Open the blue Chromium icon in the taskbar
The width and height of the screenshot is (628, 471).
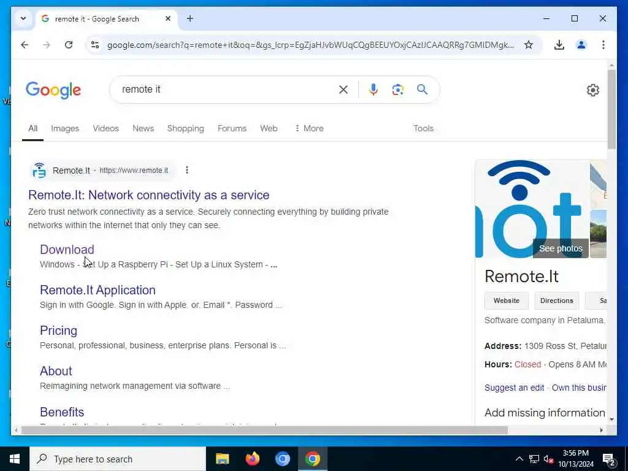pos(282,459)
